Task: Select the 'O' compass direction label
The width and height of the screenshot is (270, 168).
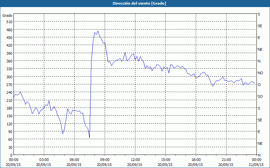Action: 259,85
